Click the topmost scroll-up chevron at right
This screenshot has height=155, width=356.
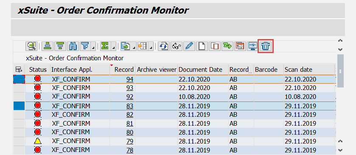coord(340,41)
